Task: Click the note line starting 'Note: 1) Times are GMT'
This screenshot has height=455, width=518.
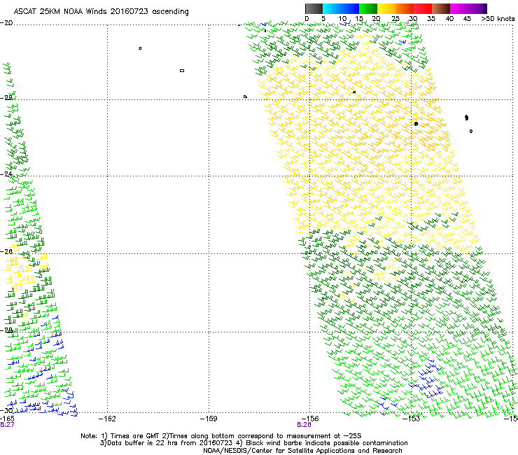Action: point(221,436)
